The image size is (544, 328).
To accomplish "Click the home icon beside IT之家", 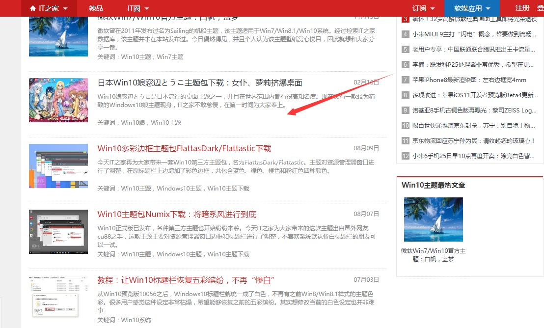I will pyautogui.click(x=33, y=8).
